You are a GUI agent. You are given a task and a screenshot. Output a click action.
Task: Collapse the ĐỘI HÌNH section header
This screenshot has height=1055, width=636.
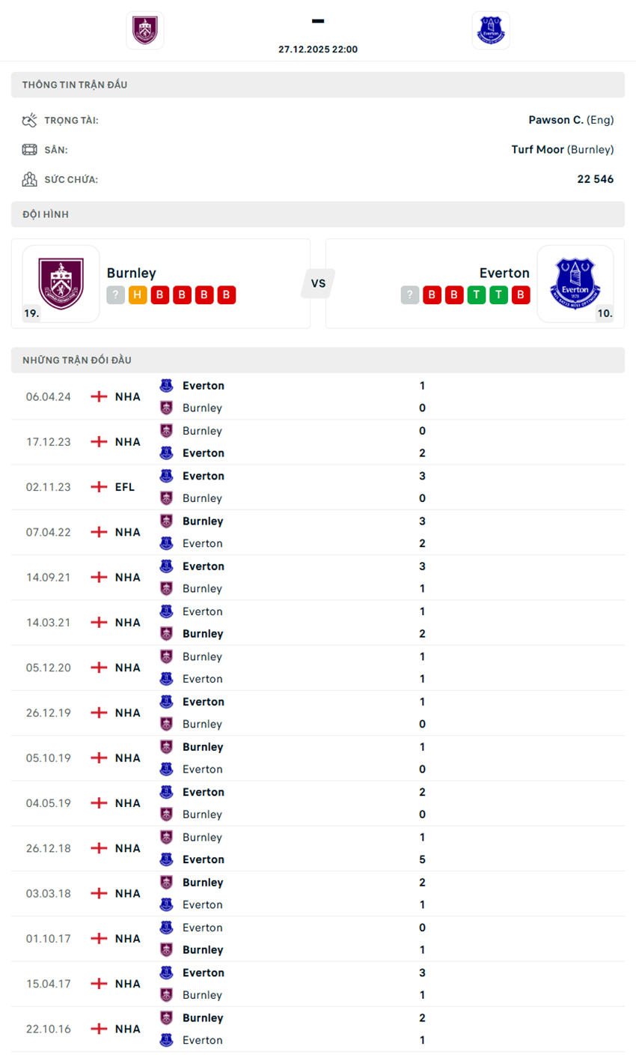coord(318,214)
